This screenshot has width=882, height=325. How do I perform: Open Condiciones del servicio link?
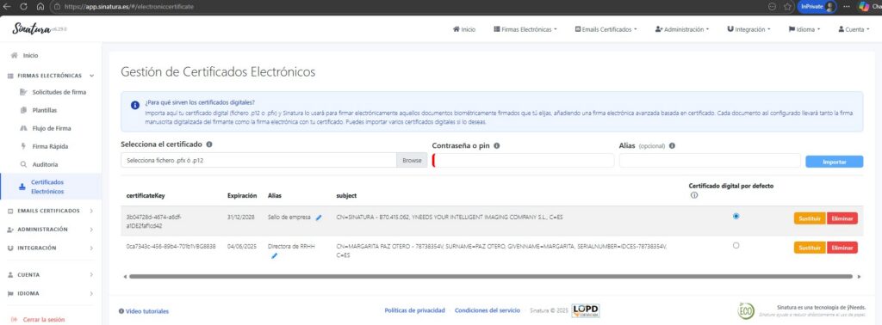pyautogui.click(x=488, y=310)
